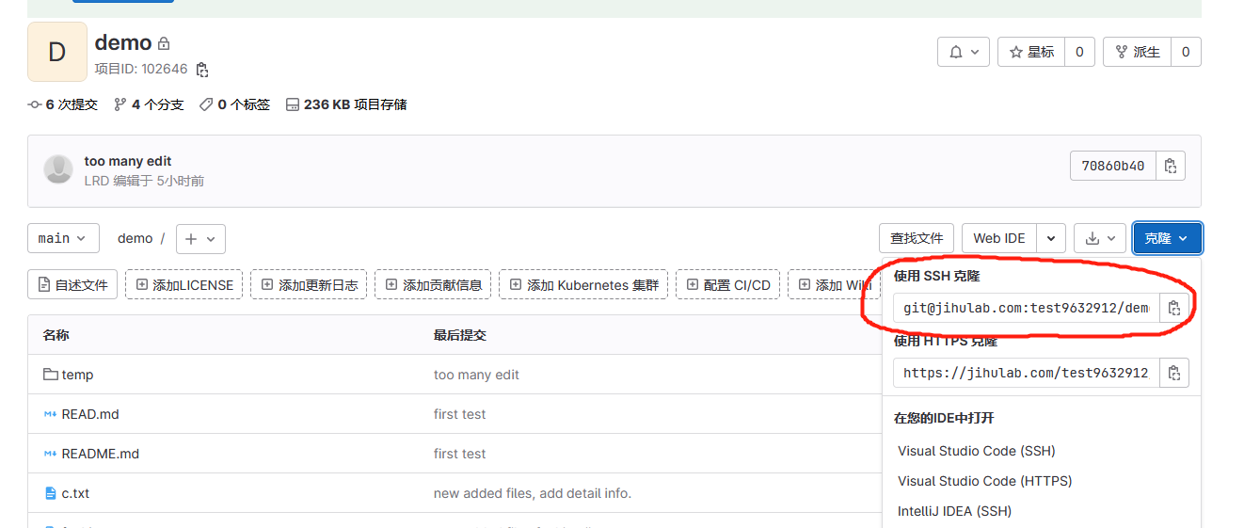Click 添加 Kubernetes 集群 button

coord(583,284)
